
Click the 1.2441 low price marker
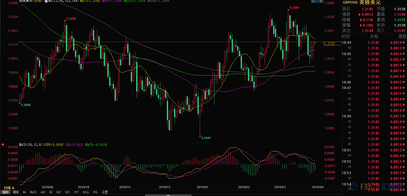click(206, 138)
